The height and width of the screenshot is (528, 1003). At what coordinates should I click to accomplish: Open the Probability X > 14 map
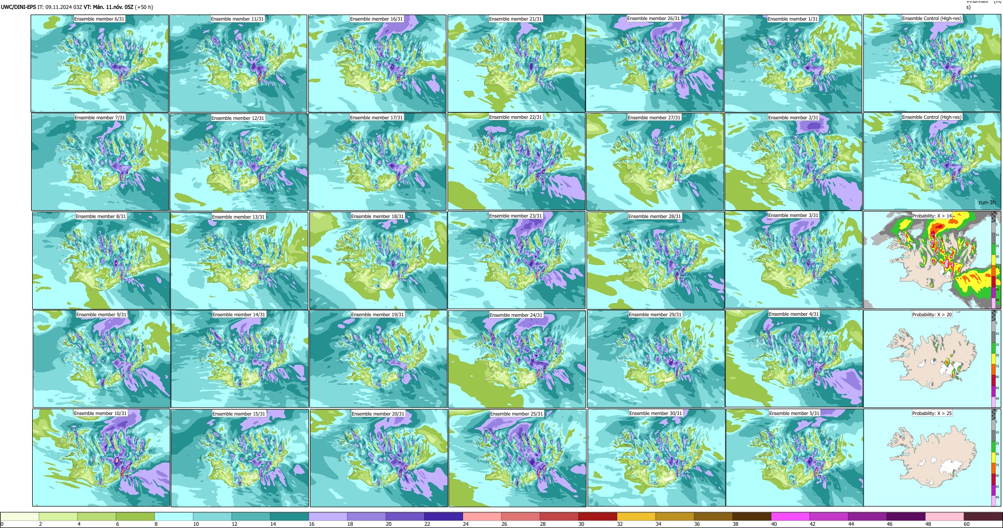point(932,260)
